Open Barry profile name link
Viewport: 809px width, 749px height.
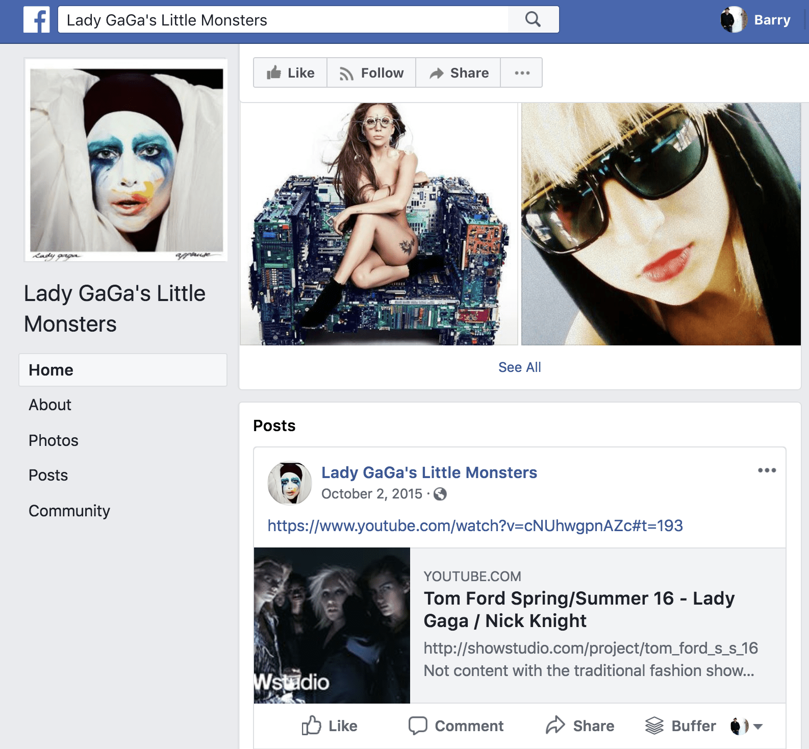[772, 20]
